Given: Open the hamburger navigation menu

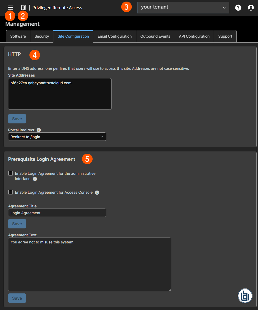Looking at the screenshot, I should (x=10, y=7).
